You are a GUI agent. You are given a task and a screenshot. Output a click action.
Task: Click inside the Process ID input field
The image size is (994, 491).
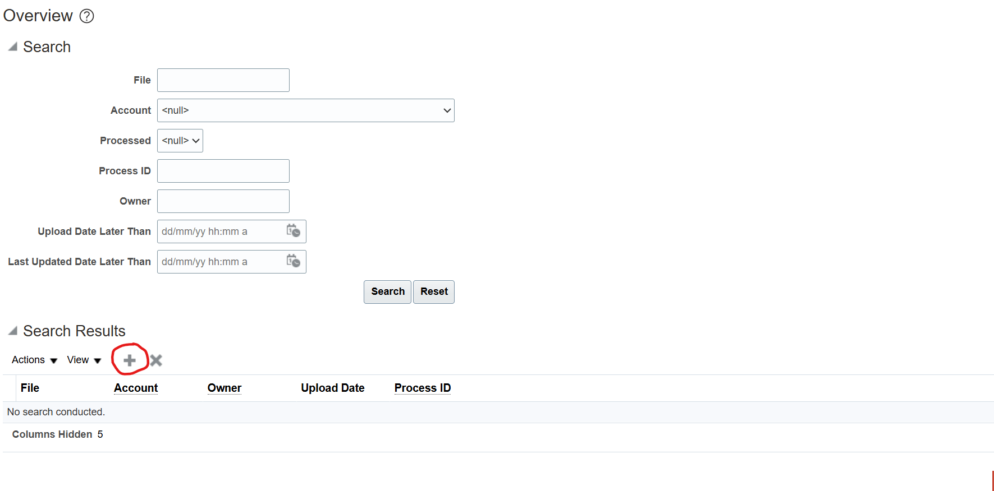point(223,171)
